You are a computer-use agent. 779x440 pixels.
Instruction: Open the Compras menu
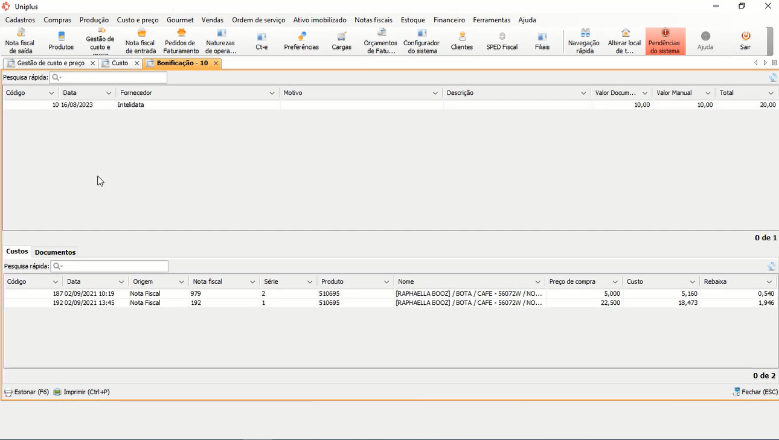[x=57, y=20]
